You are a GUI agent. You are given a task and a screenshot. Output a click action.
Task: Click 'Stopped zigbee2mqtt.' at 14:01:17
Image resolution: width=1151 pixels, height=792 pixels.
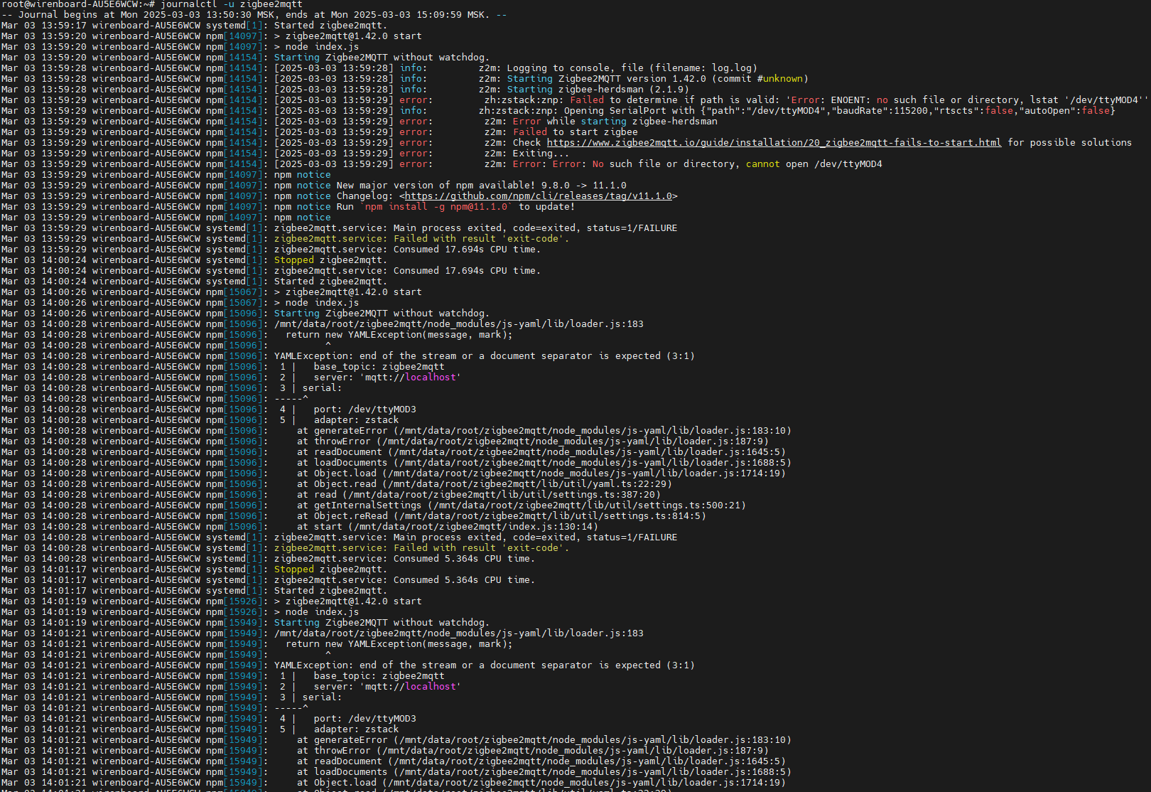[331, 569]
